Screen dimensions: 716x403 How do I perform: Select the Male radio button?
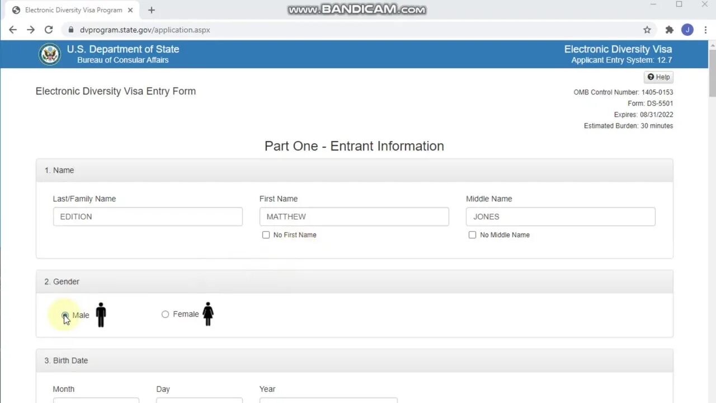point(65,315)
